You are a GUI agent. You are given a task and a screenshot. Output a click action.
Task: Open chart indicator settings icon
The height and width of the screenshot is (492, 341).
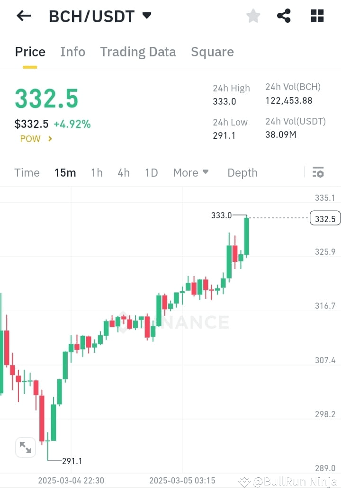coord(318,172)
